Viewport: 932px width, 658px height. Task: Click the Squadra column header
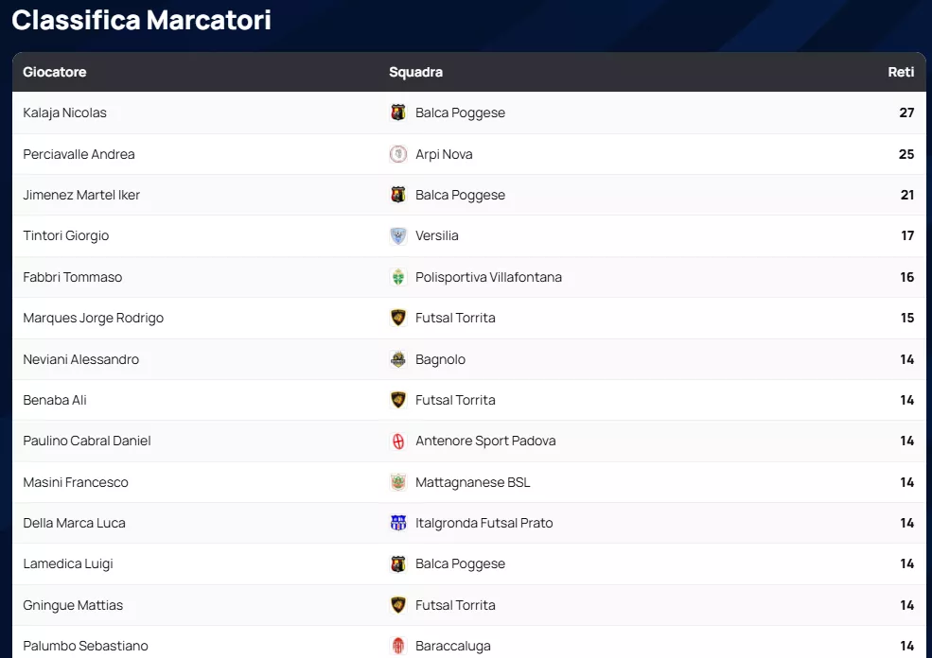pos(415,72)
